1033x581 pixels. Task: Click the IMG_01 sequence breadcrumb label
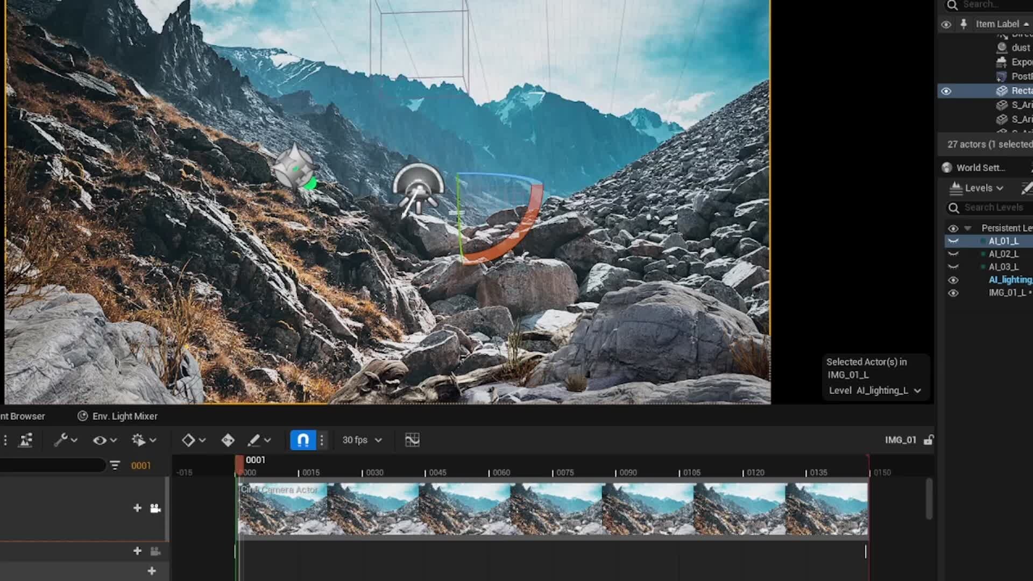pyautogui.click(x=900, y=440)
